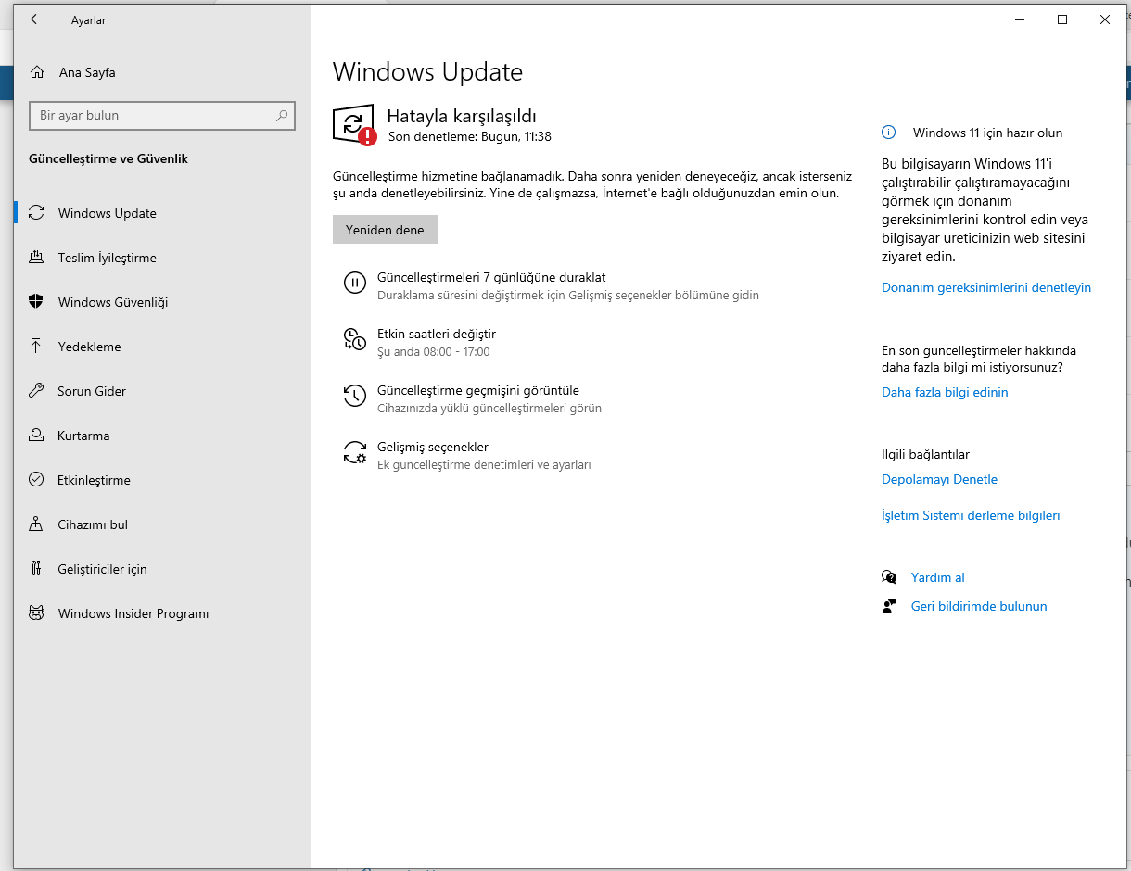Click the Windows Insider Programı cat icon

pos(36,613)
